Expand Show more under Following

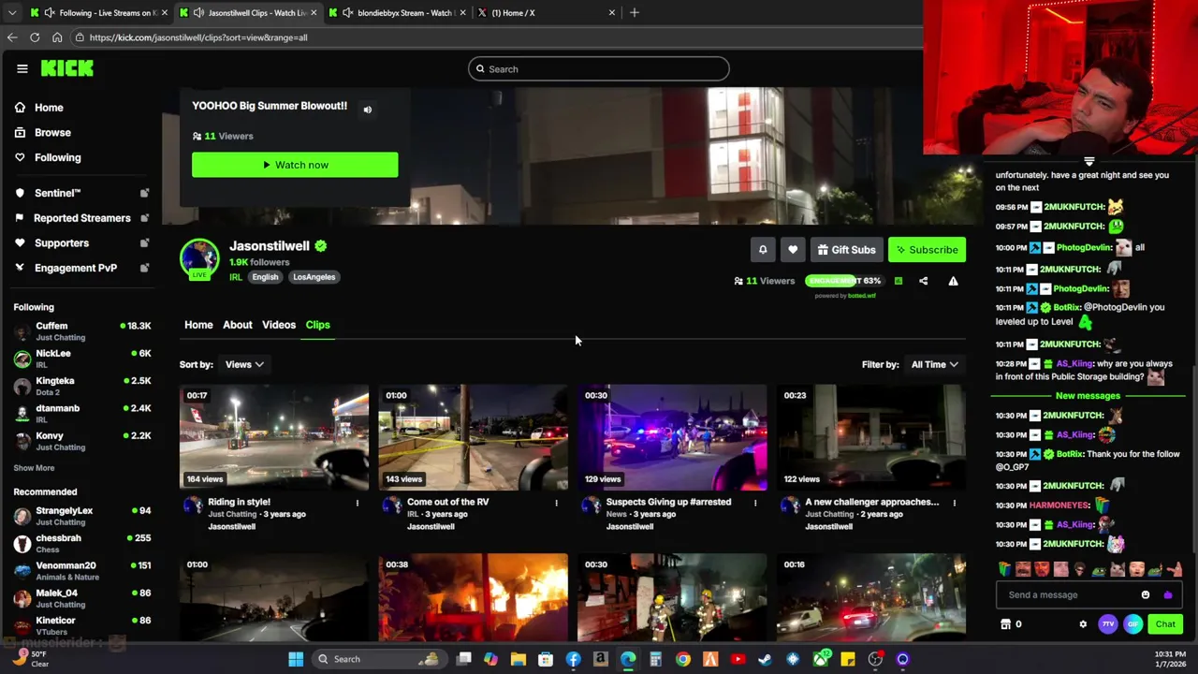pos(34,468)
